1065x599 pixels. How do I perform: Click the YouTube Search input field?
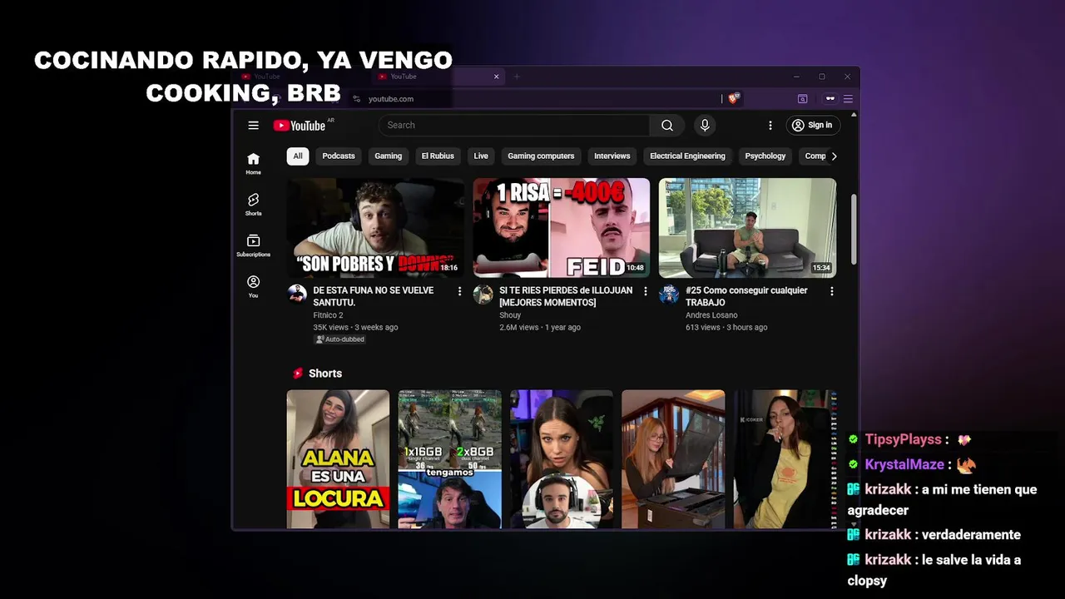(514, 126)
